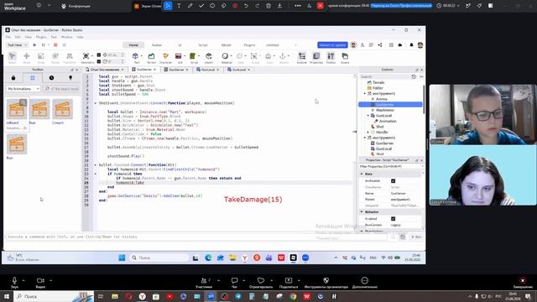Click Zoom Share screen button
Screen dimensions: 537x302
[x=289, y=283]
